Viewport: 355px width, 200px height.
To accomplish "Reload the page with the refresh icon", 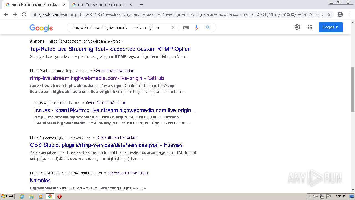I will click(24, 14).
